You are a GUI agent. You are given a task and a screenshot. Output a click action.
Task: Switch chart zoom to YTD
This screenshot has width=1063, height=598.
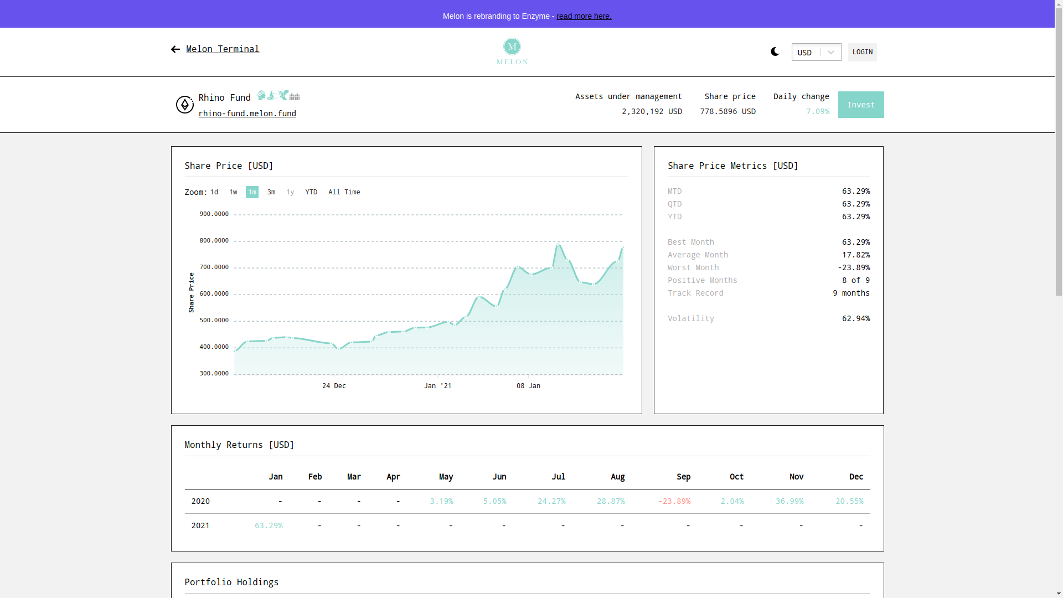tap(311, 192)
